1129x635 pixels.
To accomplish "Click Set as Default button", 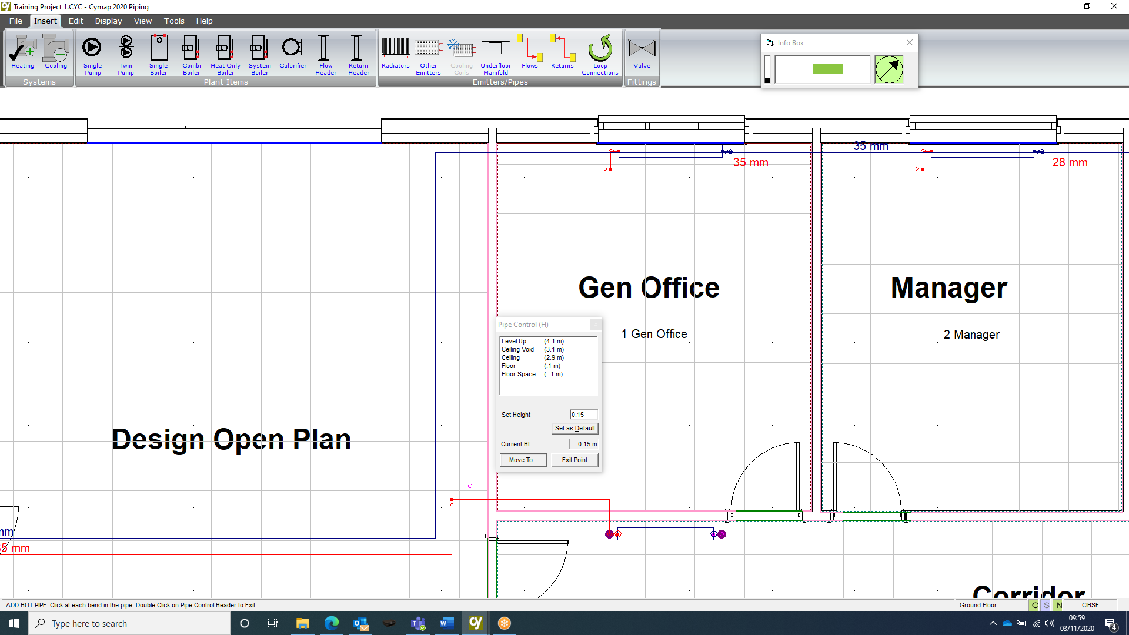I will [575, 428].
